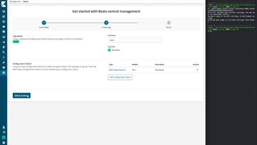Open Visualize bar-chart icon in the sidebar
The width and height of the screenshot is (257, 145).
click(x=4, y=17)
